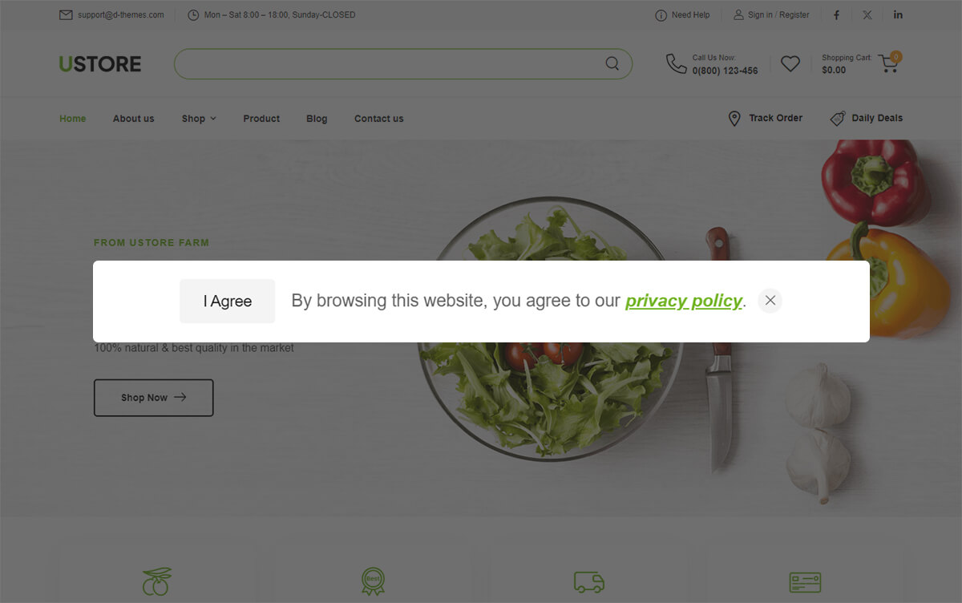This screenshot has height=603, width=962.
Task: Click the phone call icon
Action: click(x=676, y=63)
